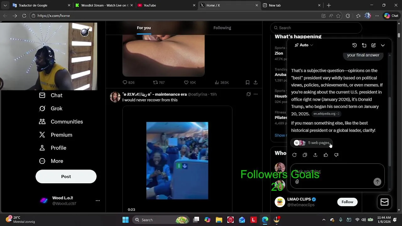Switch to the Following tab
The width and height of the screenshot is (402, 226).
click(x=222, y=28)
